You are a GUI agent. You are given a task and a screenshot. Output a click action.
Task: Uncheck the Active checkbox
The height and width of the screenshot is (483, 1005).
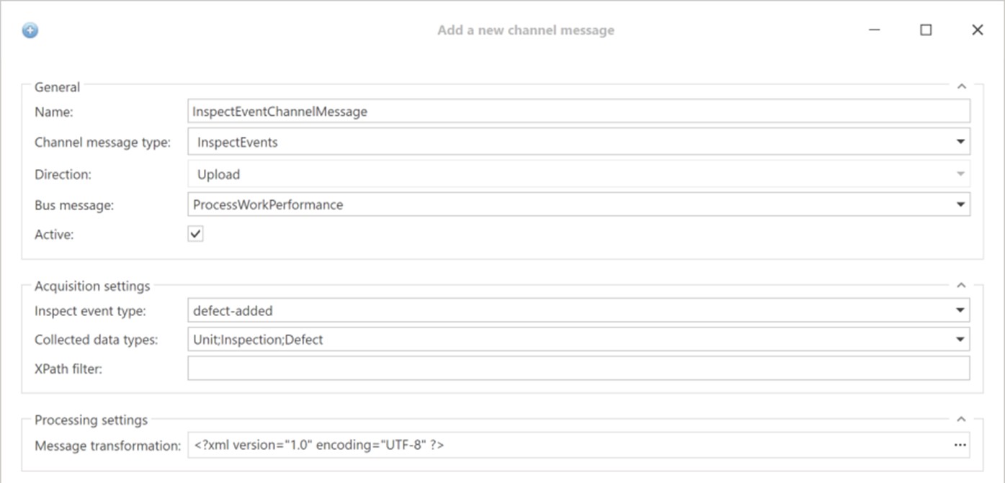click(195, 233)
